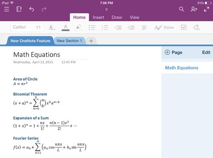Screen dimensions: 213x158
Task: Tap the binomial theorem summation equation
Action: 37,103
